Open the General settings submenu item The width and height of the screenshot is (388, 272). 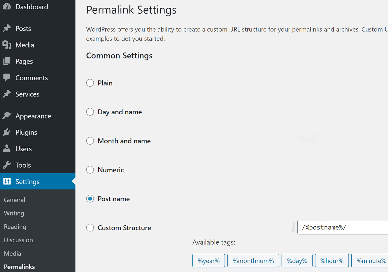[x=15, y=200]
